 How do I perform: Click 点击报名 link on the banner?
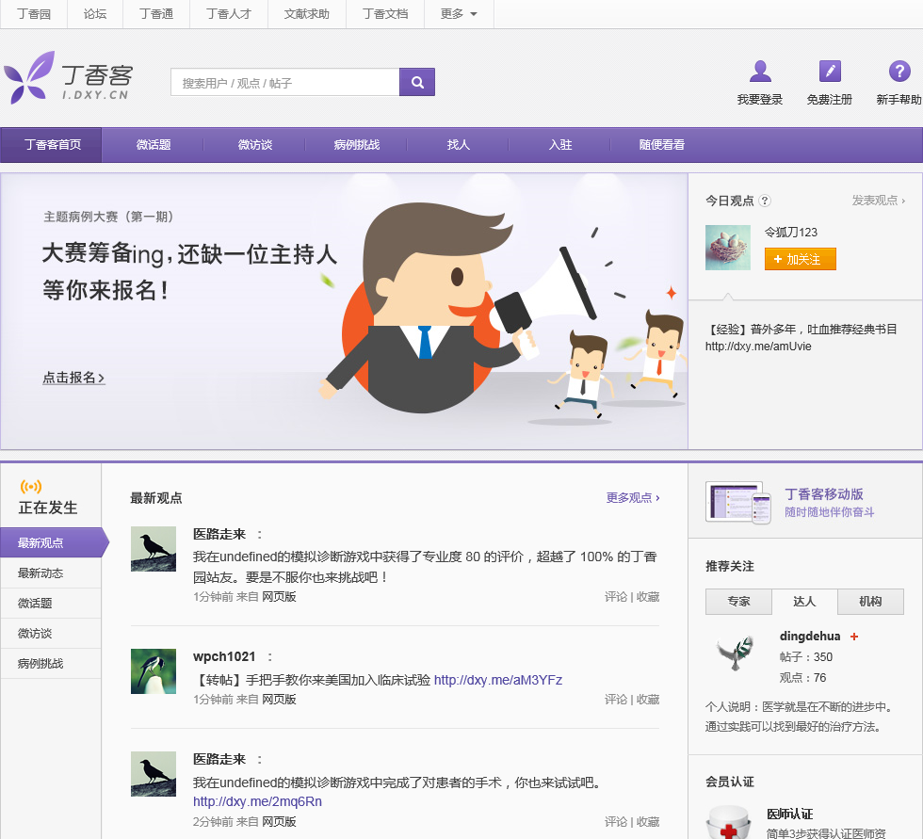pos(73,378)
